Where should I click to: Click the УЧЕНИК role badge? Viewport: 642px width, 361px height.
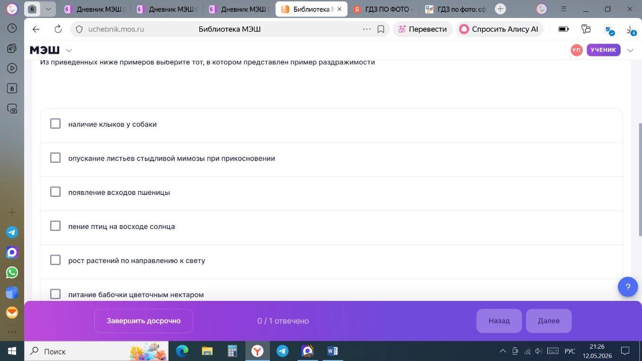click(603, 50)
